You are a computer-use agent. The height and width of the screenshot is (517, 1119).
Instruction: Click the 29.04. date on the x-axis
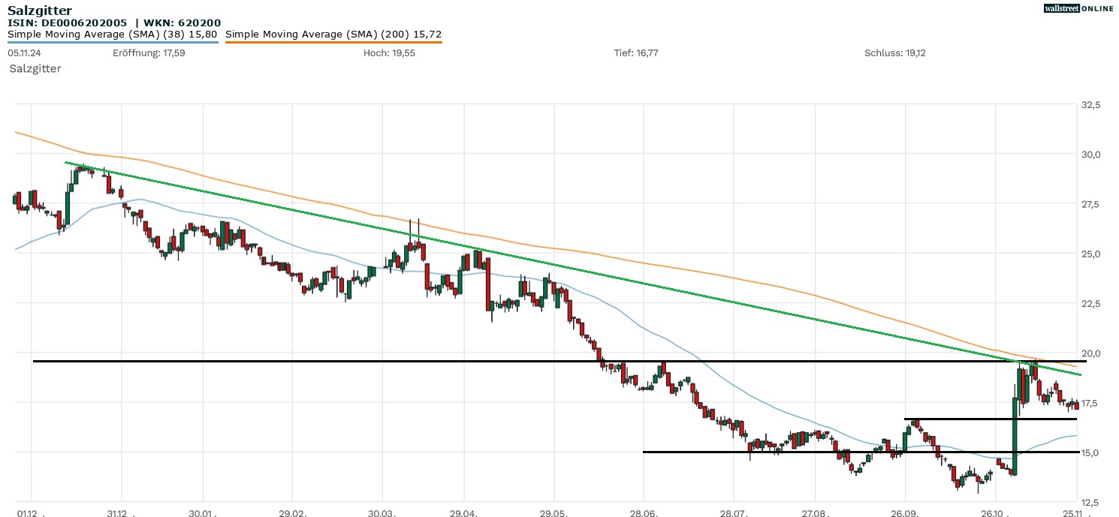click(x=464, y=511)
